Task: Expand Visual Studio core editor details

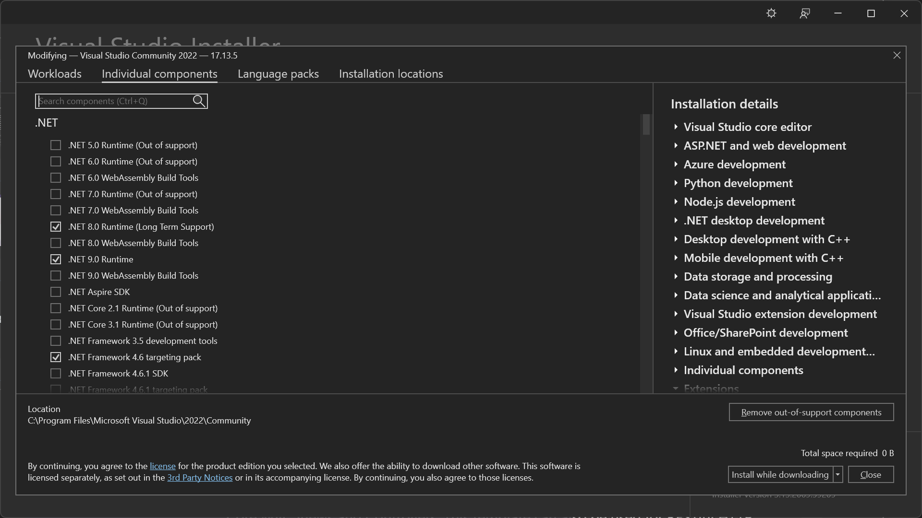Action: click(676, 127)
